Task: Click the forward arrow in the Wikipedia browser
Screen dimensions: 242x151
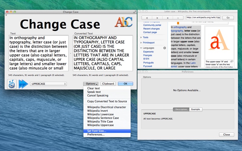Action: point(157,18)
